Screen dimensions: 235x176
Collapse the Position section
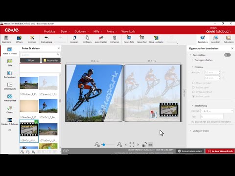(x=192, y=67)
